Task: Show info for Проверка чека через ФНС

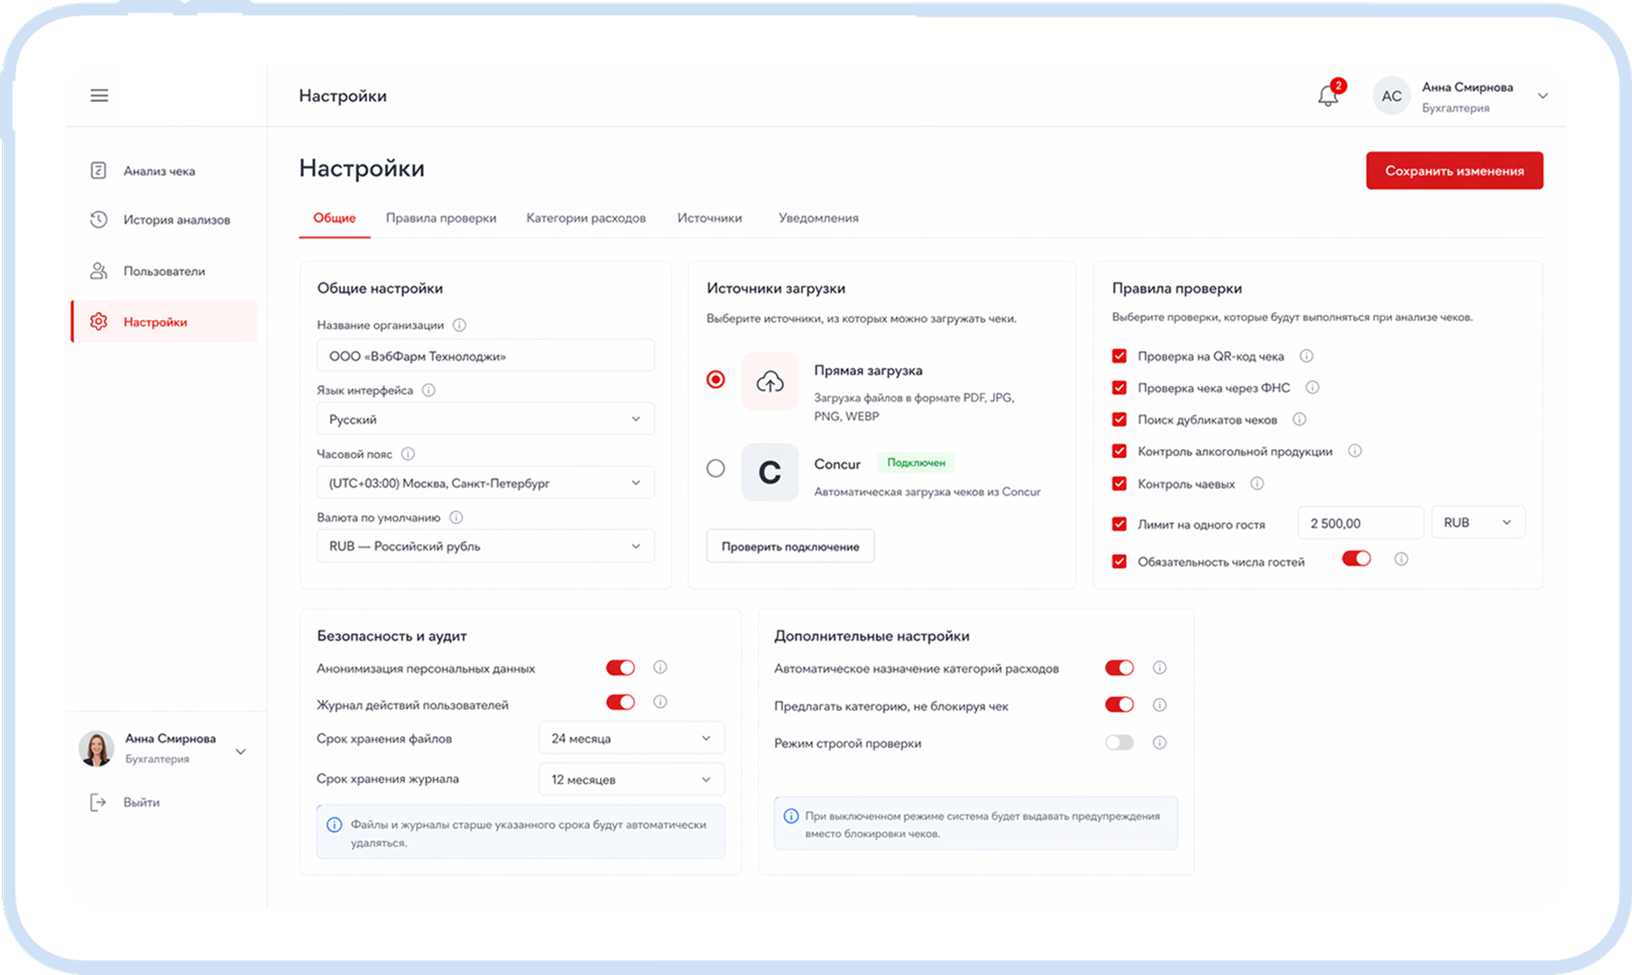Action: coord(1313,387)
